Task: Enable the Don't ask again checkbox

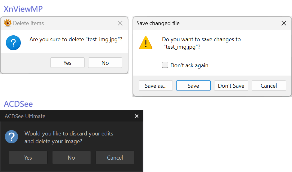Action: pyautogui.click(x=165, y=65)
